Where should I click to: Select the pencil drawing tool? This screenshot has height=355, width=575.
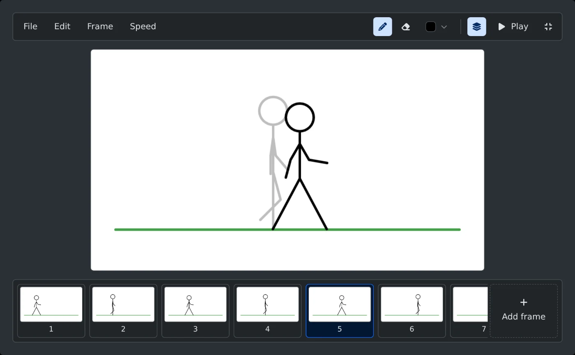[x=382, y=27]
